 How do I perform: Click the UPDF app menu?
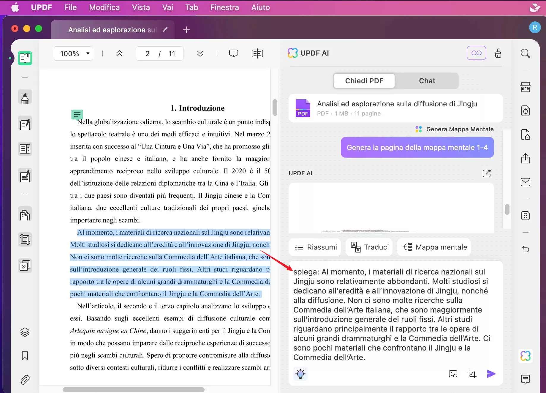click(41, 7)
